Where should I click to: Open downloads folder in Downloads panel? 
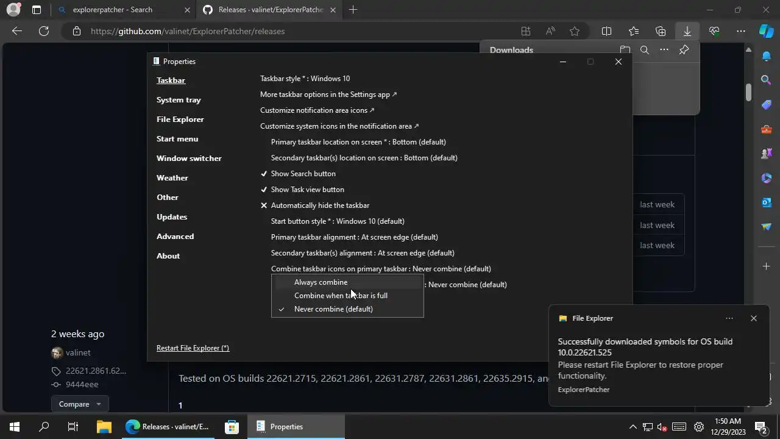click(625, 50)
